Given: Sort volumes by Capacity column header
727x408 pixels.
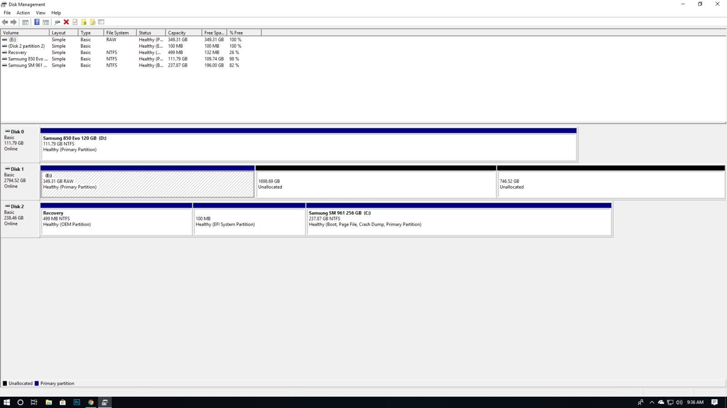Looking at the screenshot, I should (183, 33).
